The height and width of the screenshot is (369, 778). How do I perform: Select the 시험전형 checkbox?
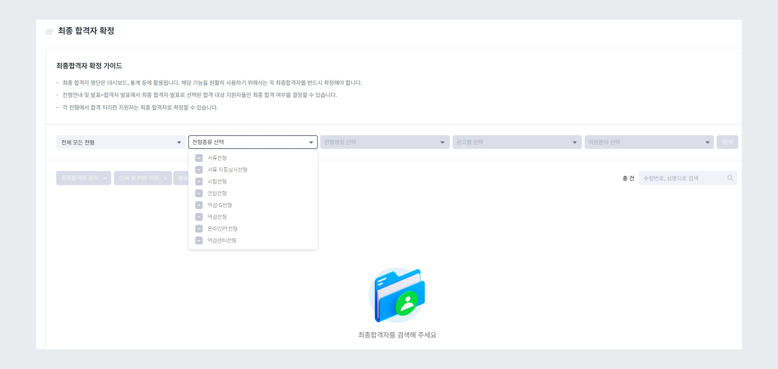tap(198, 181)
